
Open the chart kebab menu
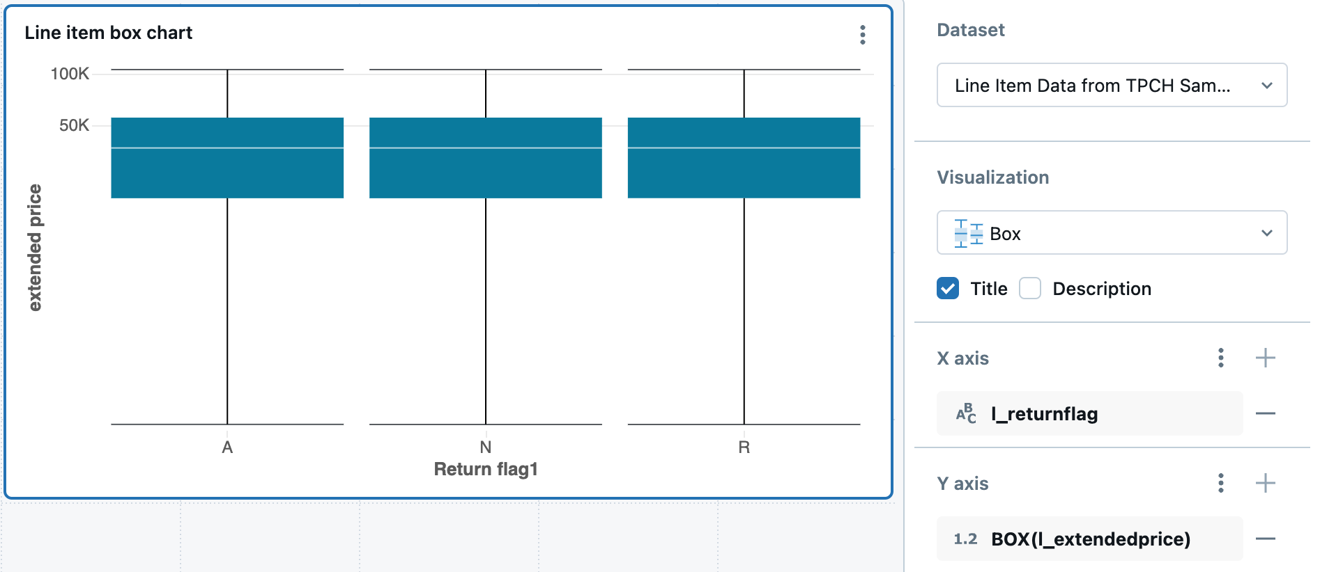coord(862,34)
